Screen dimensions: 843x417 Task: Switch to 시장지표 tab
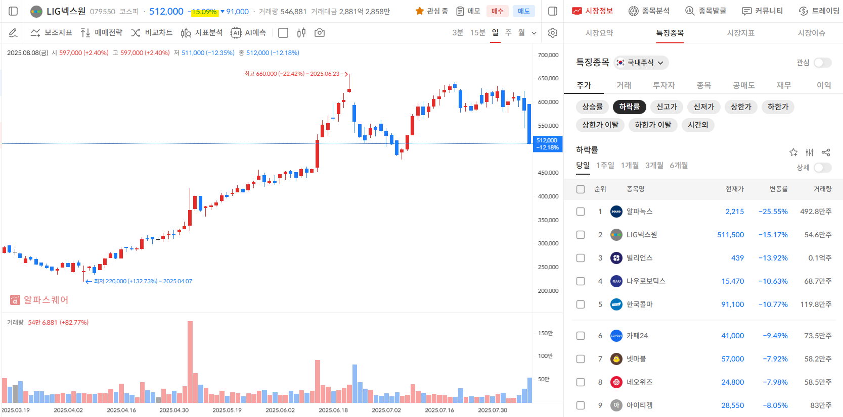[741, 33]
